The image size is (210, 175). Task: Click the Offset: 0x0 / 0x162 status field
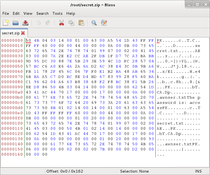[65, 171]
